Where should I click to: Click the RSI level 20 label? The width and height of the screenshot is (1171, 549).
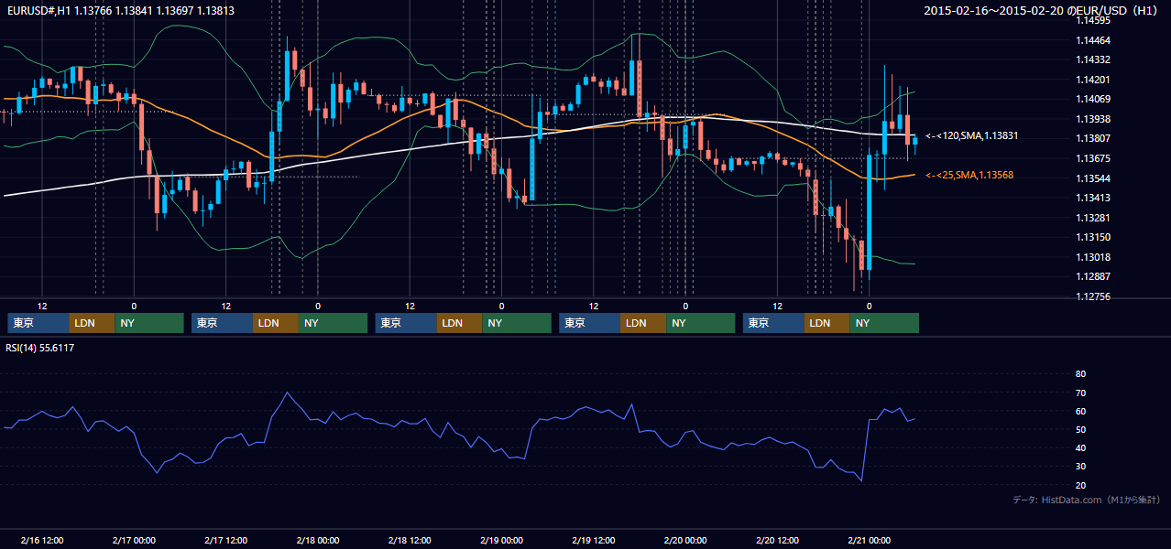coord(1080,485)
